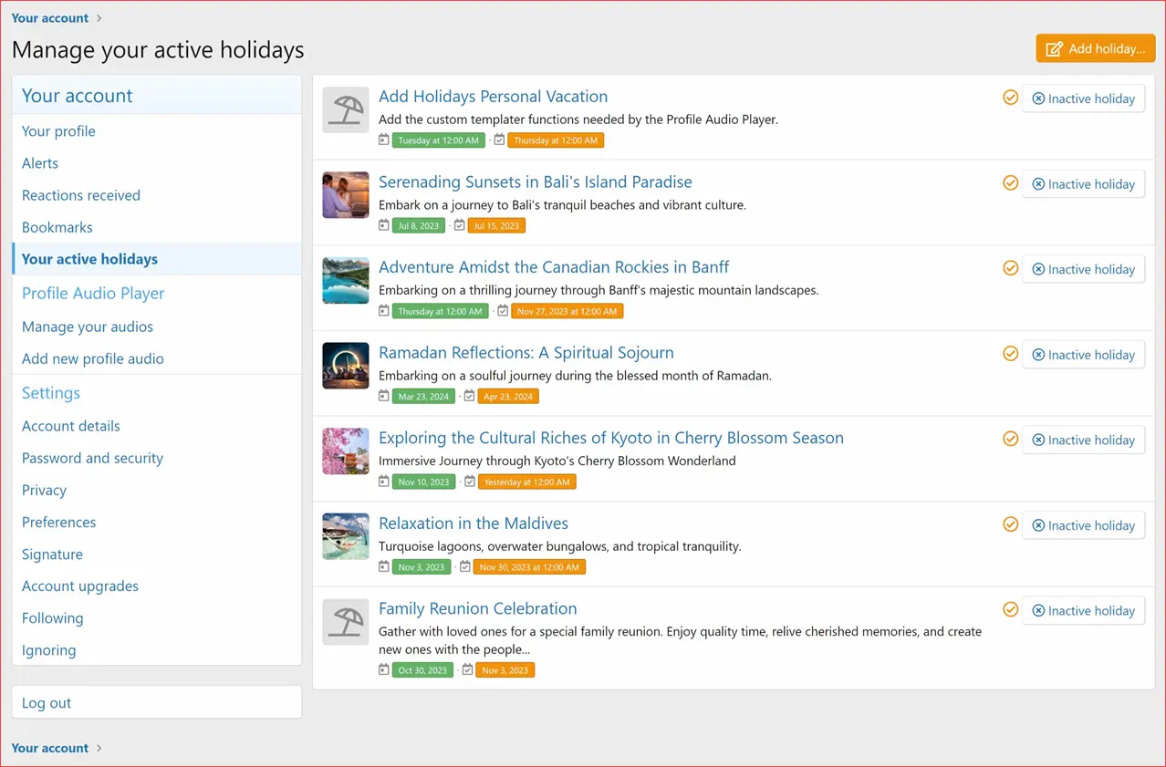
Task: Deactivate the Add Holidays Personal Vacation entry
Action: (x=1083, y=98)
